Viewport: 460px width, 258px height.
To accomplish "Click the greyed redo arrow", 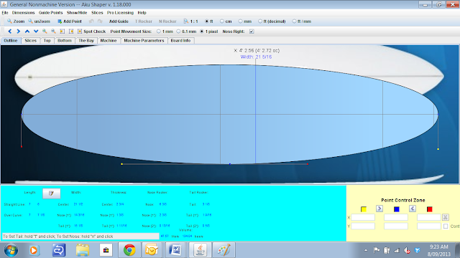I will pos(100,21).
